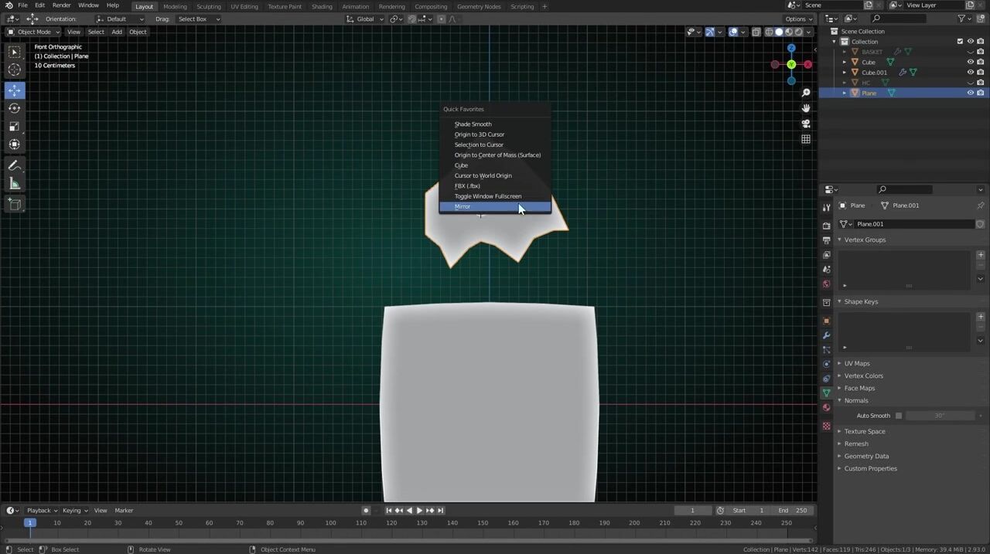
Task: Click the End frame field in timeline
Action: click(794, 510)
